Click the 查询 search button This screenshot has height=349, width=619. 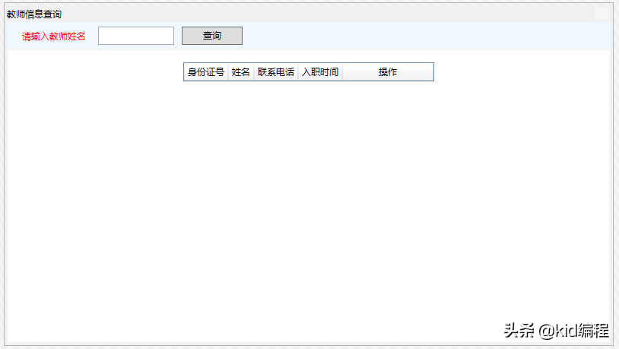(212, 36)
